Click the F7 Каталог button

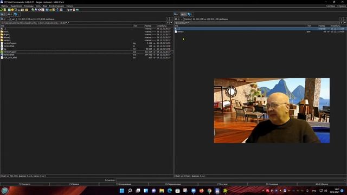(x=222, y=184)
